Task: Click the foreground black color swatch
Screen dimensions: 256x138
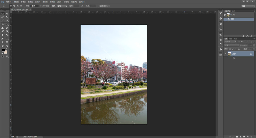Action: point(3,50)
